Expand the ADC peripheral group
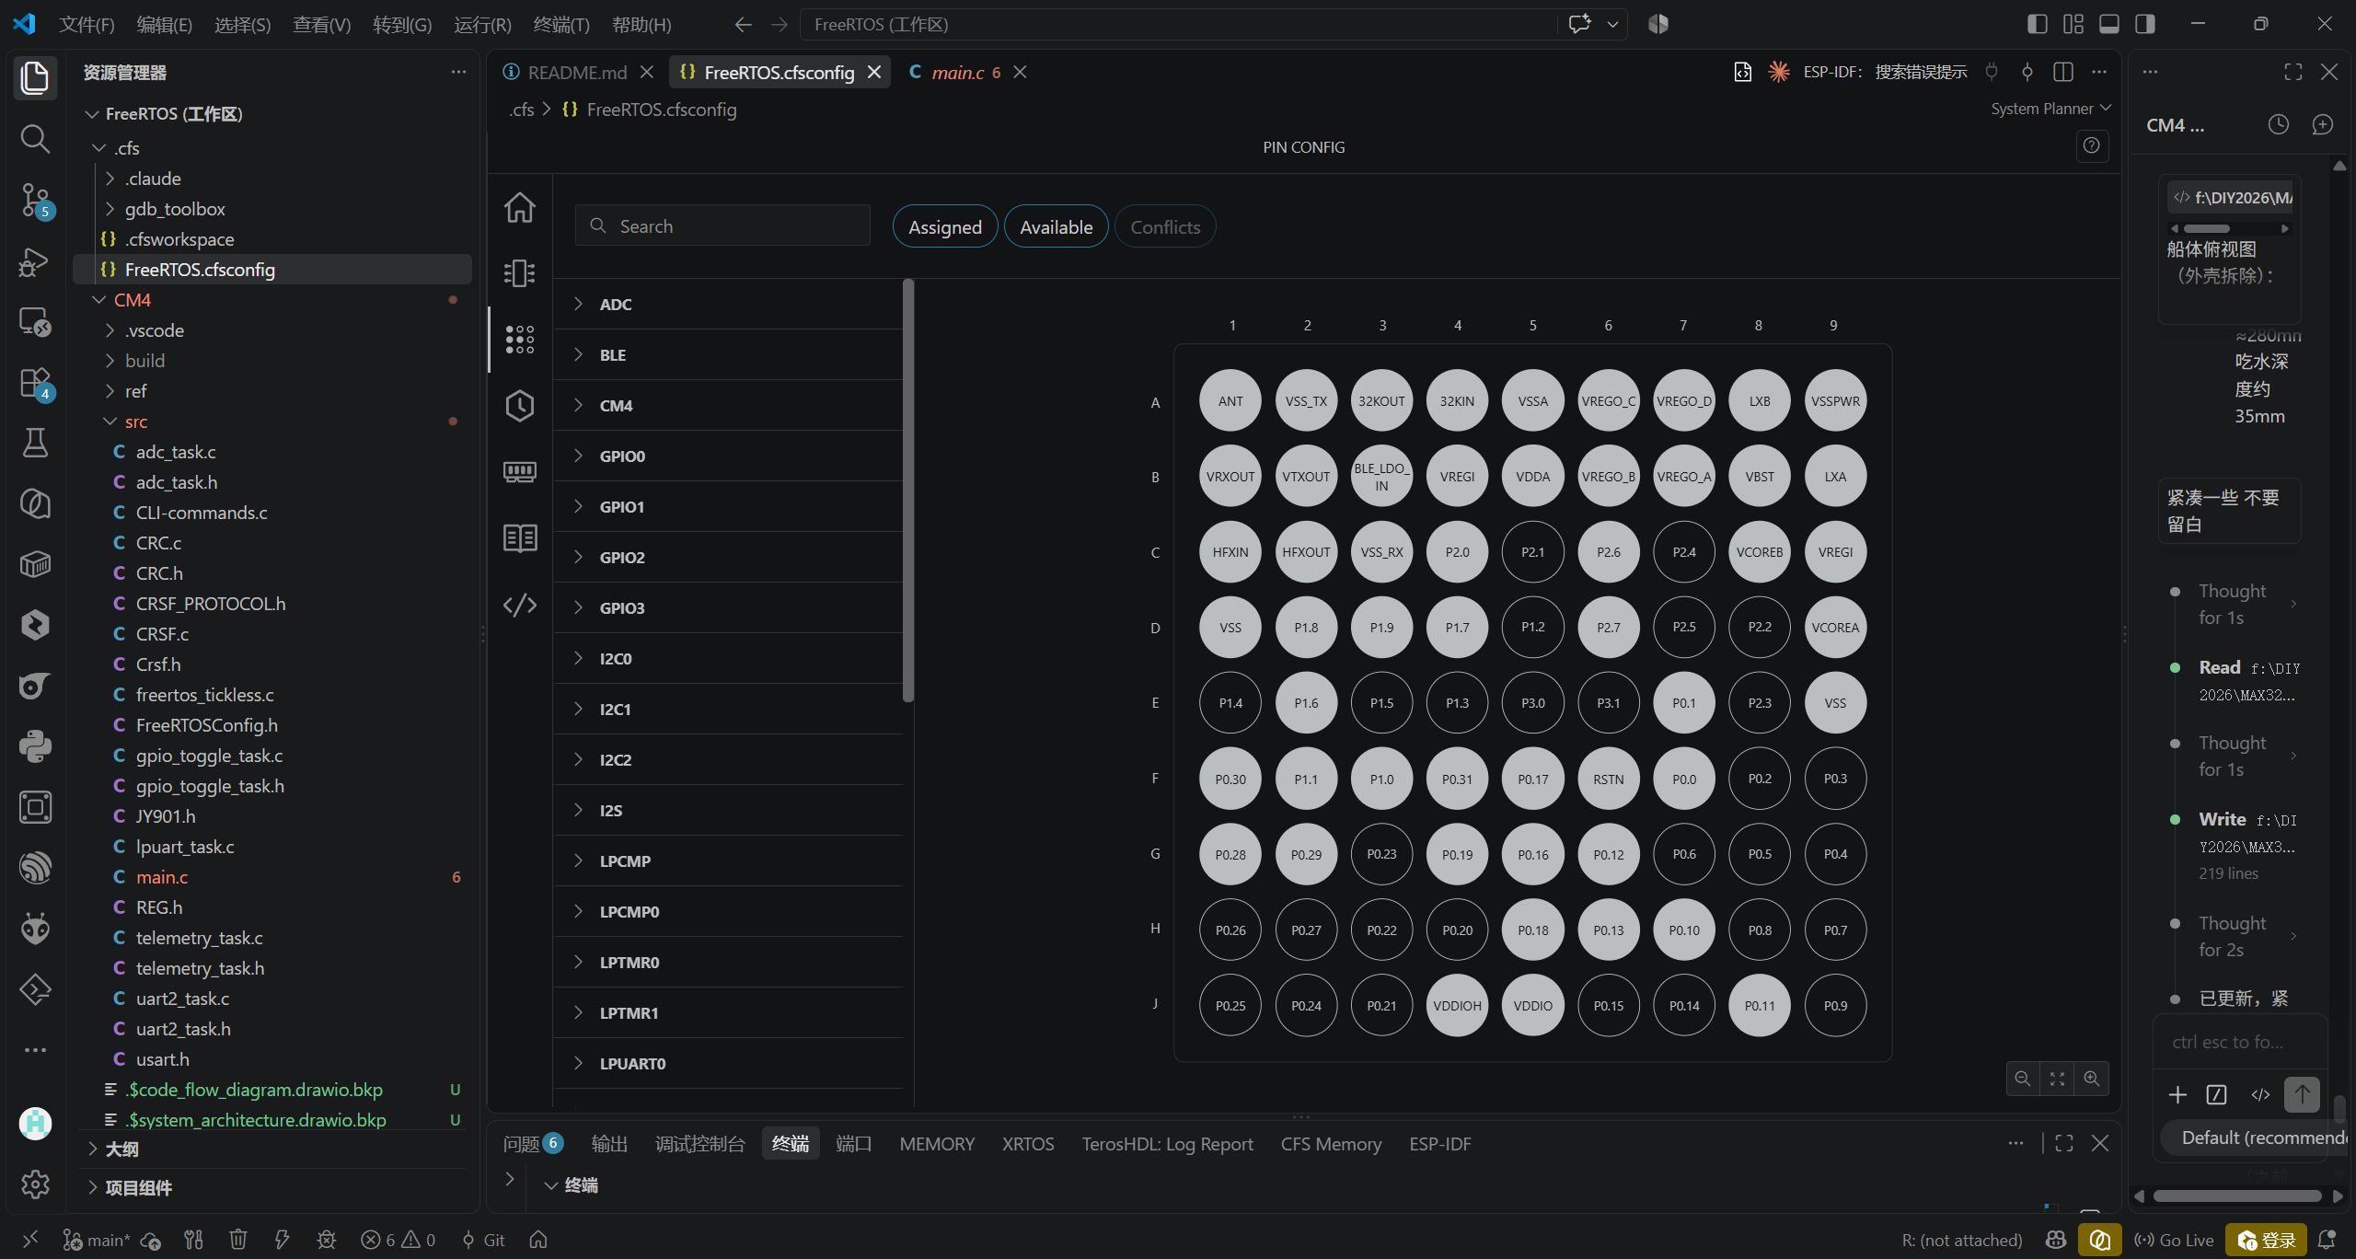The height and width of the screenshot is (1259, 2356). pyautogui.click(x=729, y=304)
